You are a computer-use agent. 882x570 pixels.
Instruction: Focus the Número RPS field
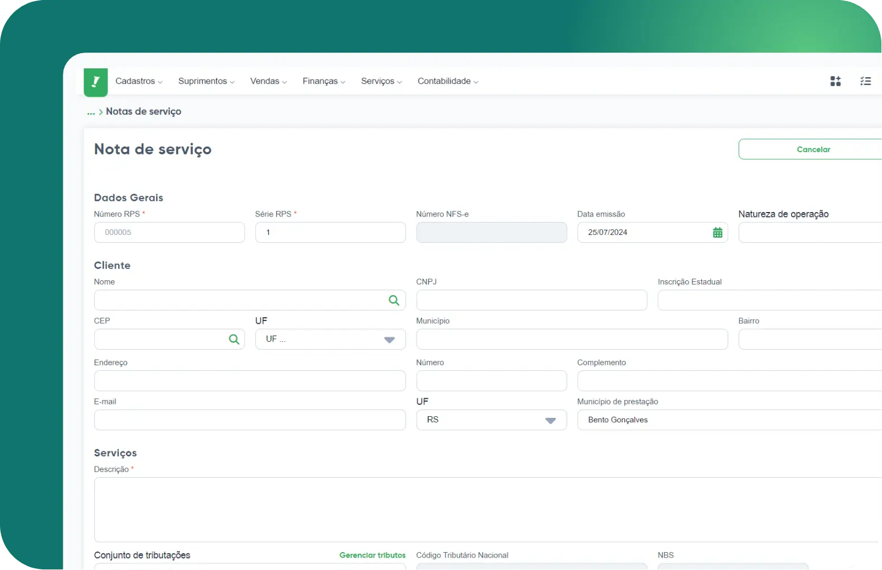(x=169, y=233)
